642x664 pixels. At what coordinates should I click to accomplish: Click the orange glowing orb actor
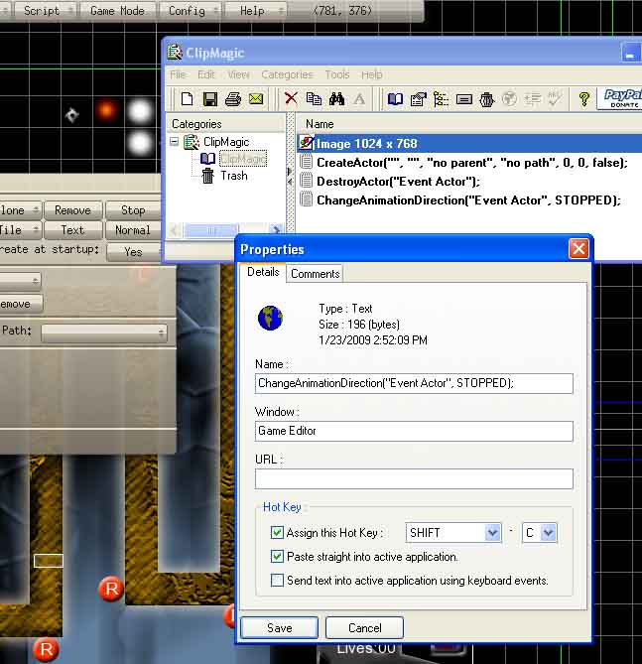tap(106, 110)
